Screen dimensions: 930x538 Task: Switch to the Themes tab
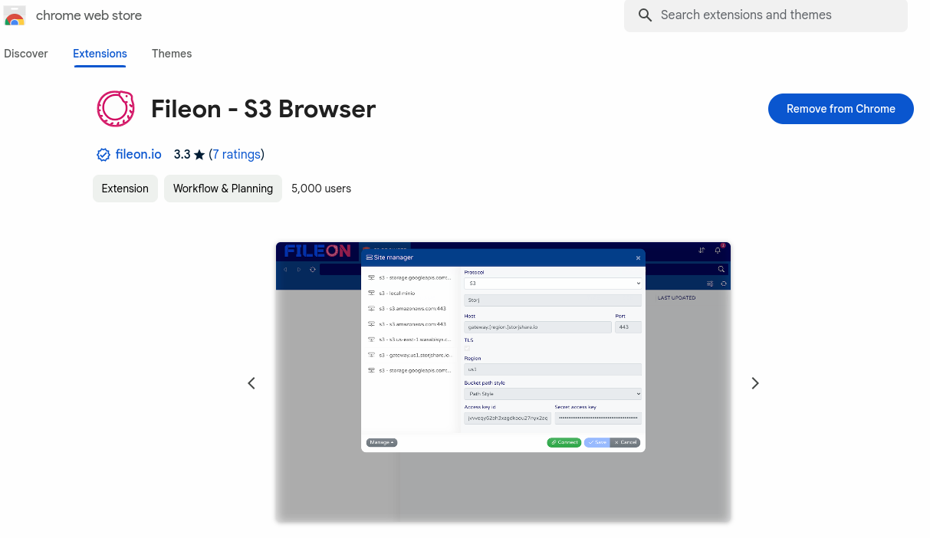(171, 54)
